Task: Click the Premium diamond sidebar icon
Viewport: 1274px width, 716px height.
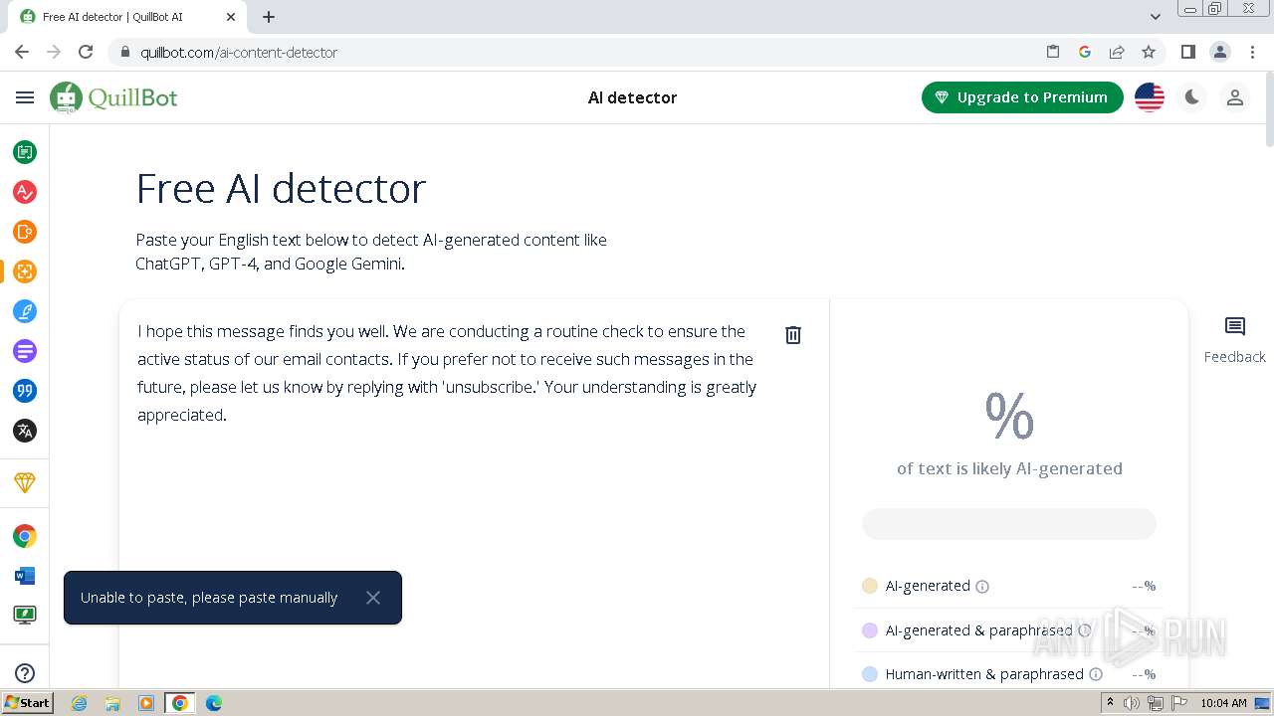Action: click(x=25, y=482)
